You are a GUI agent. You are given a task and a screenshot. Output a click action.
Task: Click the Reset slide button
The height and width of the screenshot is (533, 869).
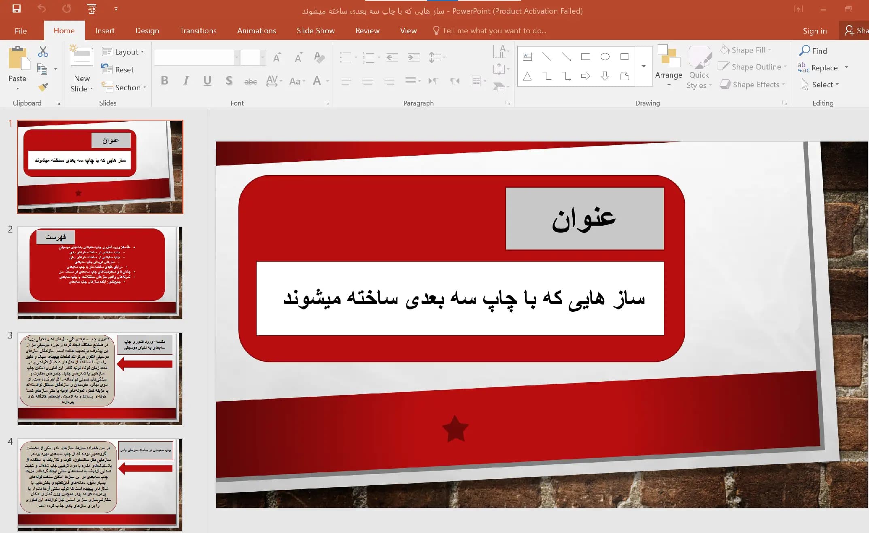click(118, 70)
